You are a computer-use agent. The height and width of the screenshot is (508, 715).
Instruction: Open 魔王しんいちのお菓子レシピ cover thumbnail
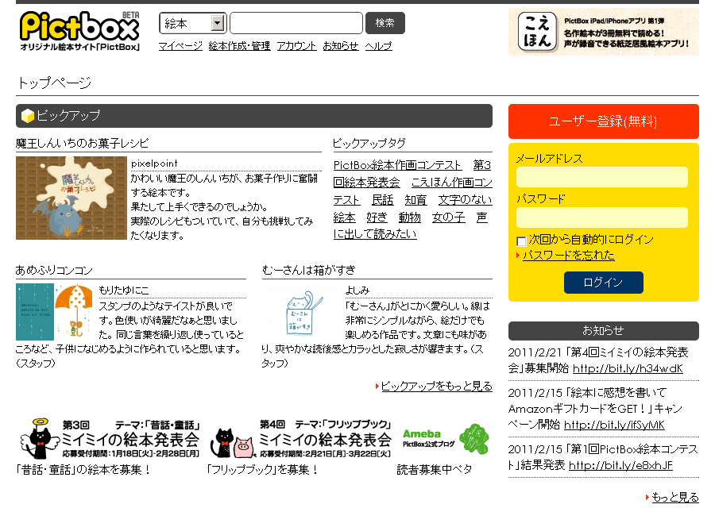click(x=71, y=198)
